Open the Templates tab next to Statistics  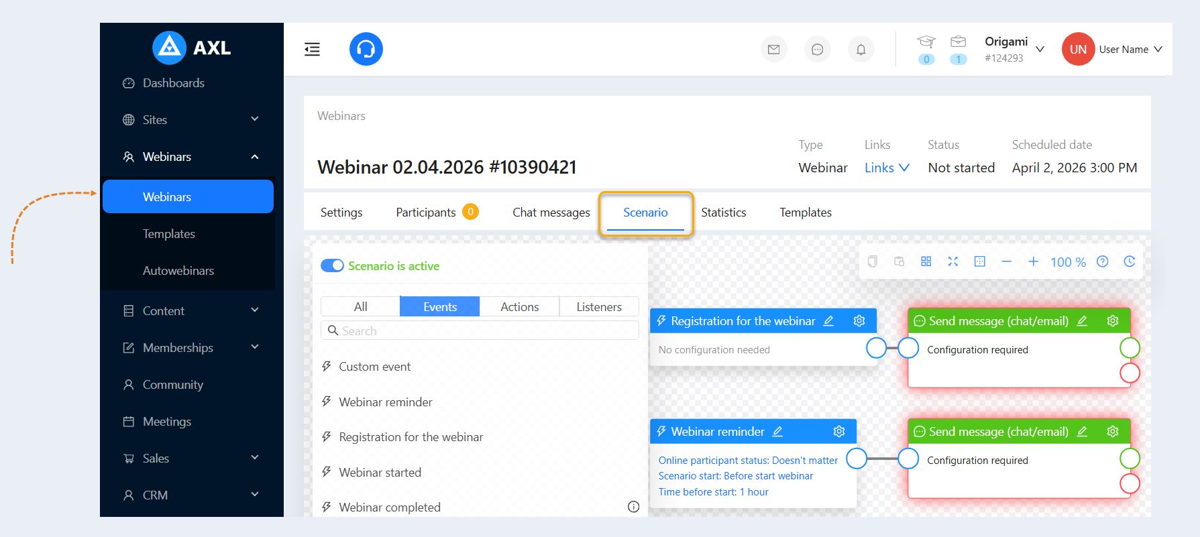806,213
